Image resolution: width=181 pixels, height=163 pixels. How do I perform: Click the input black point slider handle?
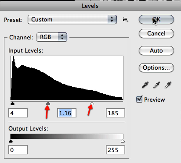(x=13, y=103)
